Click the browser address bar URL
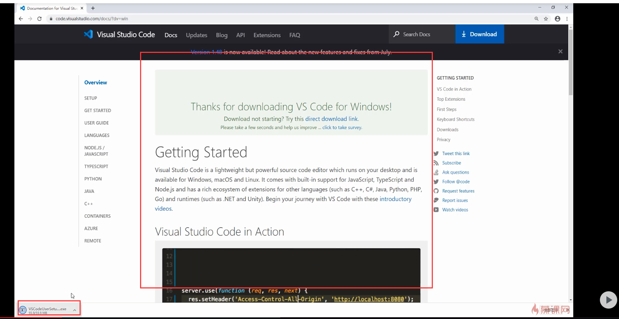The width and height of the screenshot is (619, 319). (92, 19)
